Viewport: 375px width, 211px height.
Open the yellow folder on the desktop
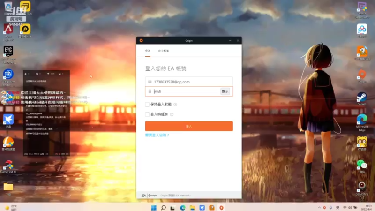pyautogui.click(x=8, y=188)
